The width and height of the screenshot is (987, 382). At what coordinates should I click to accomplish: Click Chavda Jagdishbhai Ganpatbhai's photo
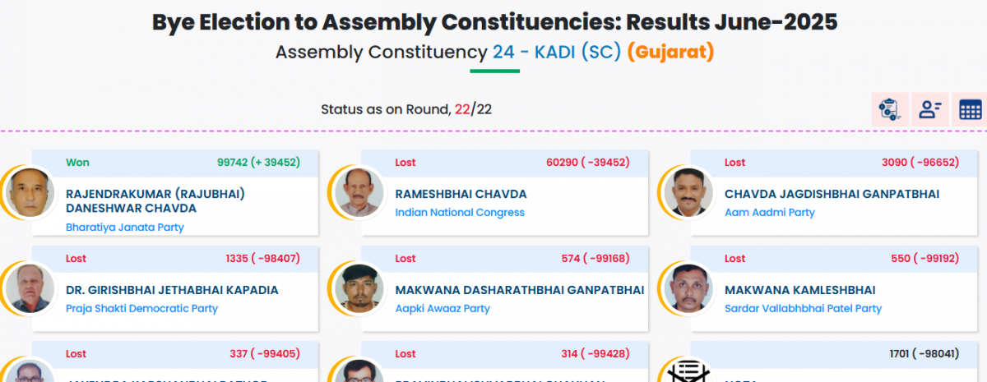click(x=688, y=192)
